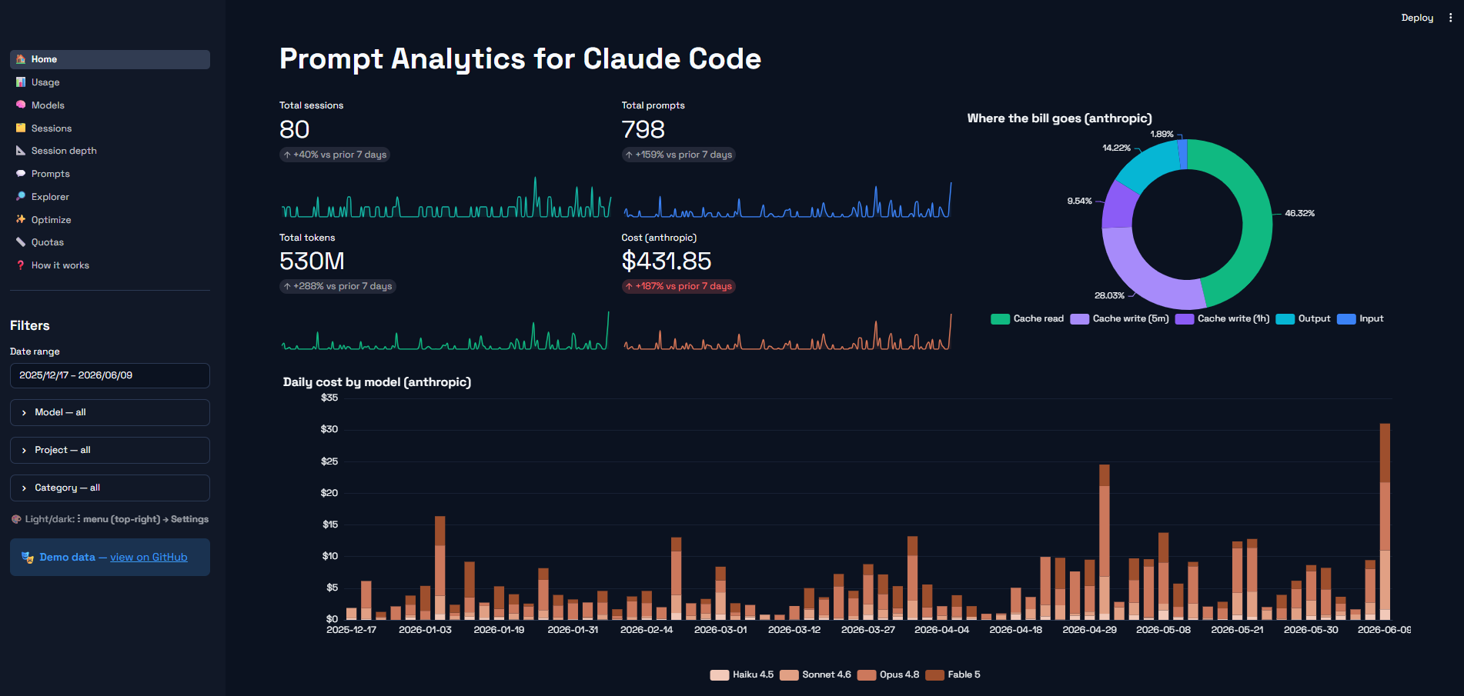Click the 530M total tokens value
Screen dimensions: 1464x696
312,261
